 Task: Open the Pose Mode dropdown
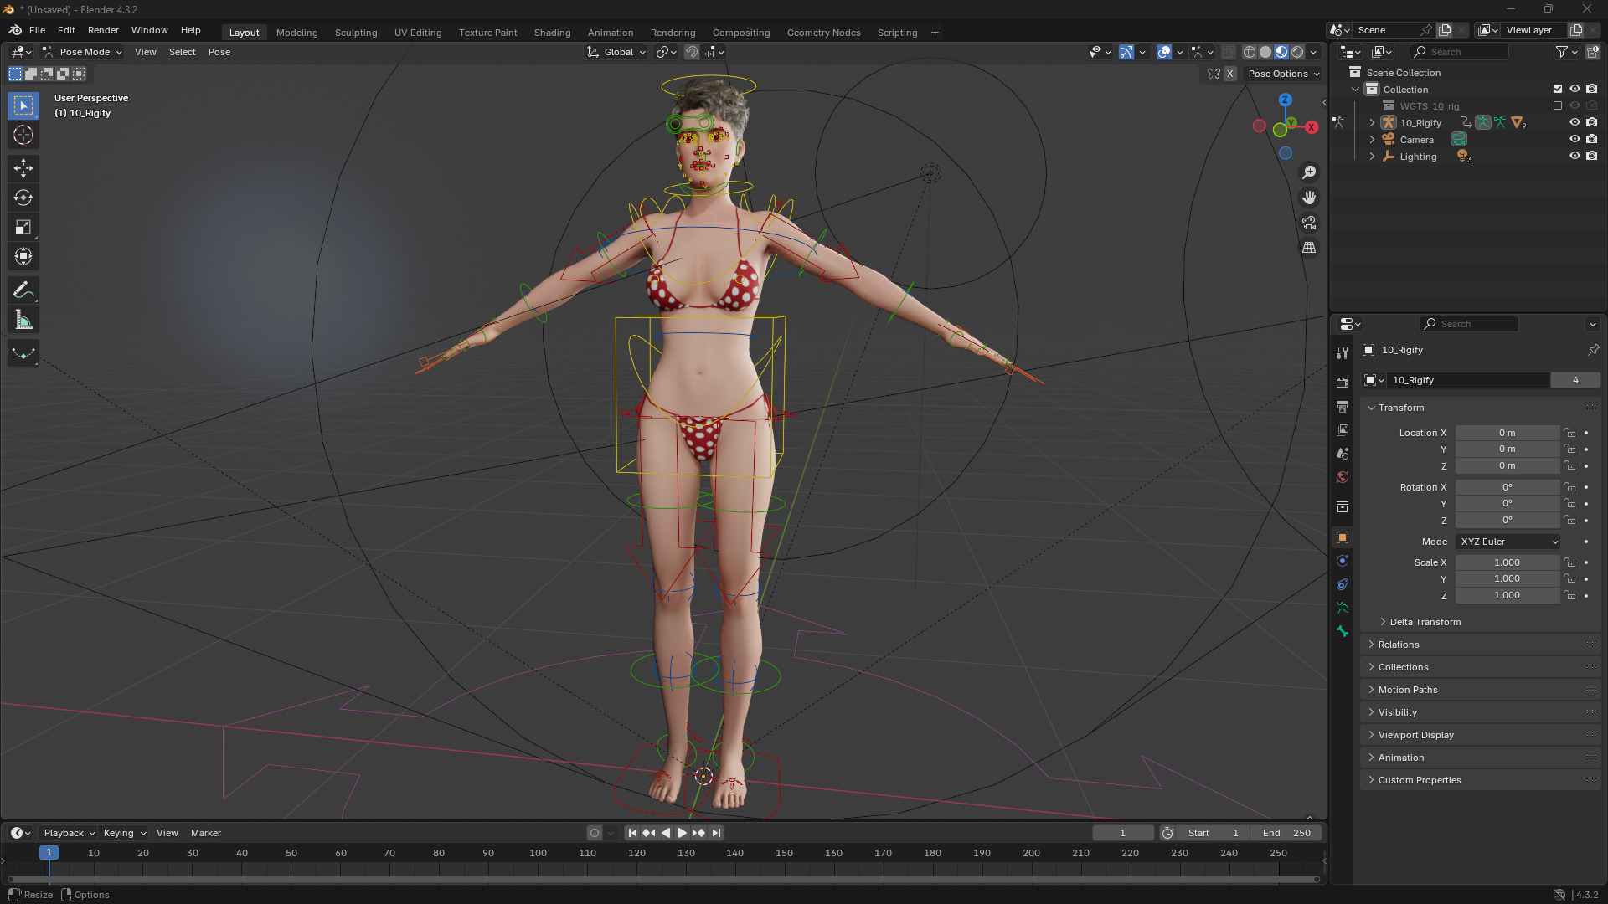pyautogui.click(x=83, y=52)
